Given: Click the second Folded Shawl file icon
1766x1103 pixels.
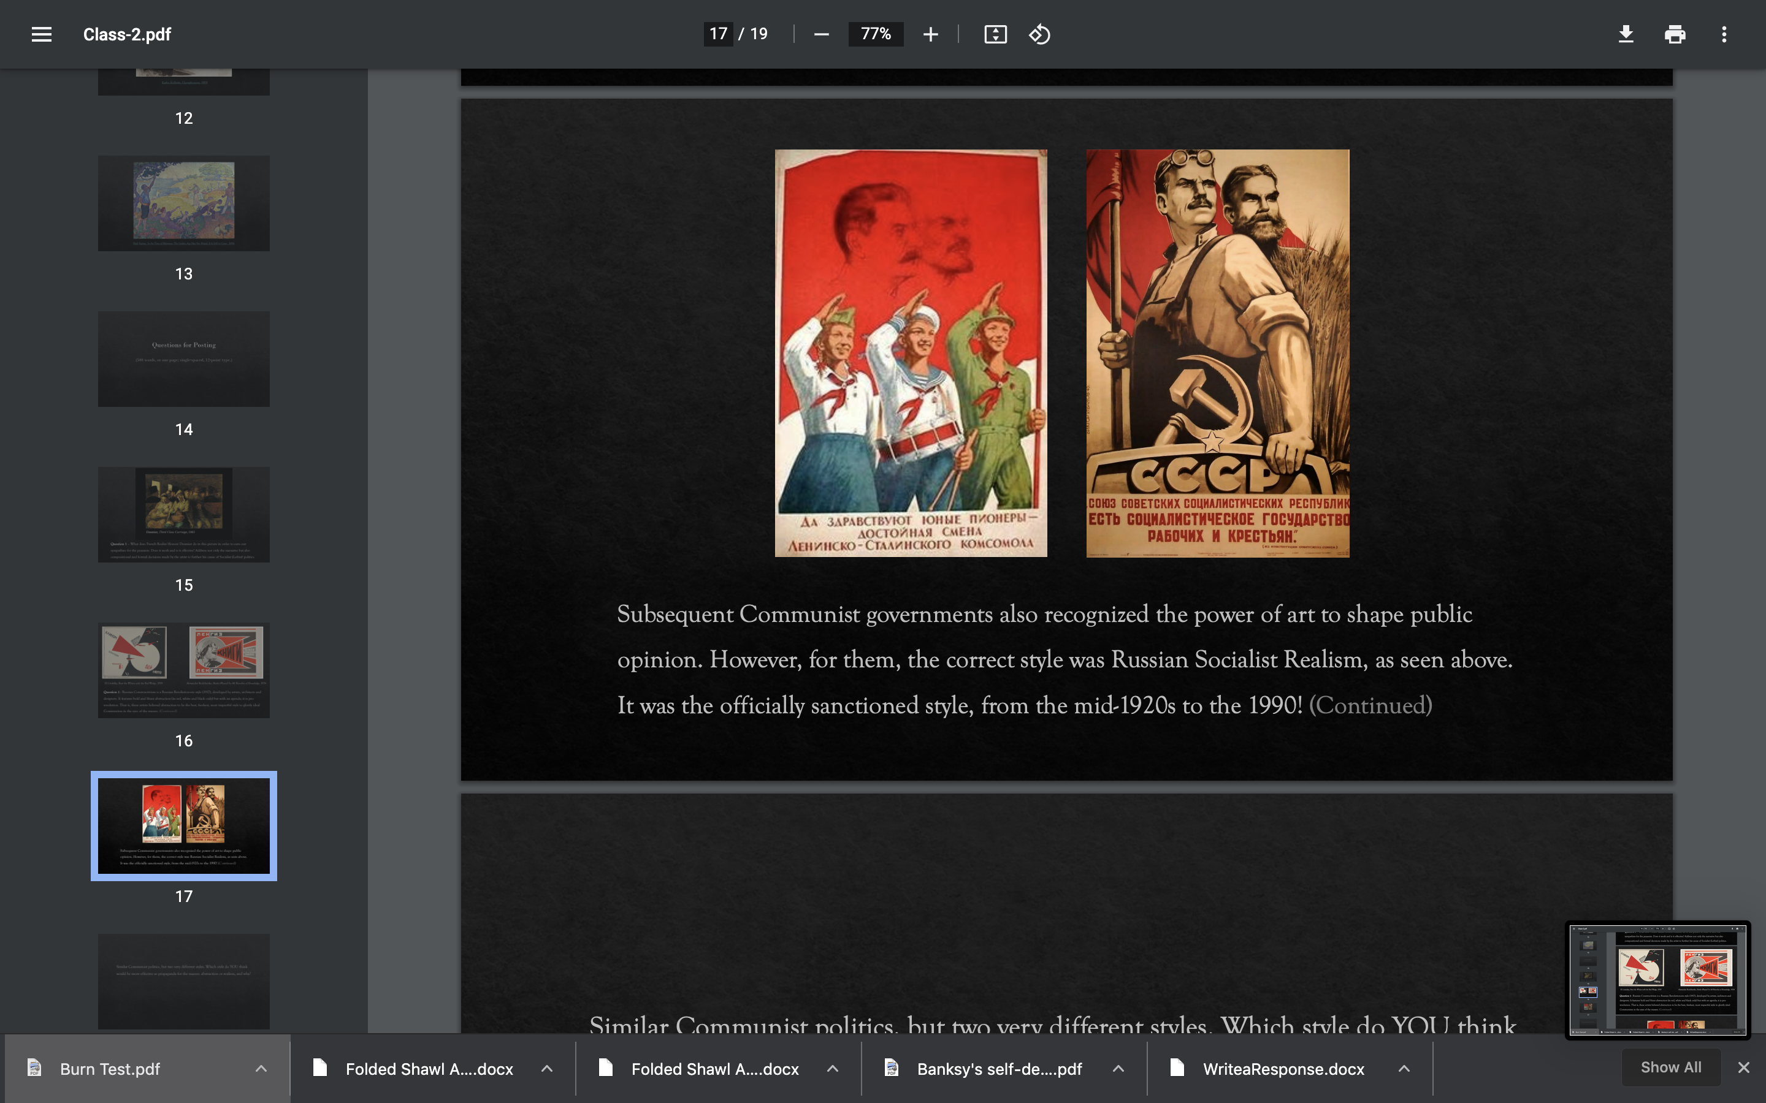Looking at the screenshot, I should point(605,1068).
